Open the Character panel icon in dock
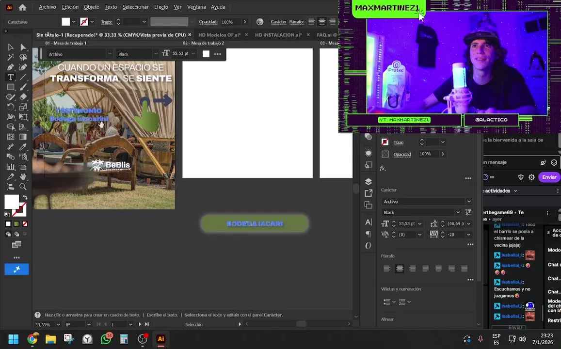The height and width of the screenshot is (349, 561). coord(368,222)
